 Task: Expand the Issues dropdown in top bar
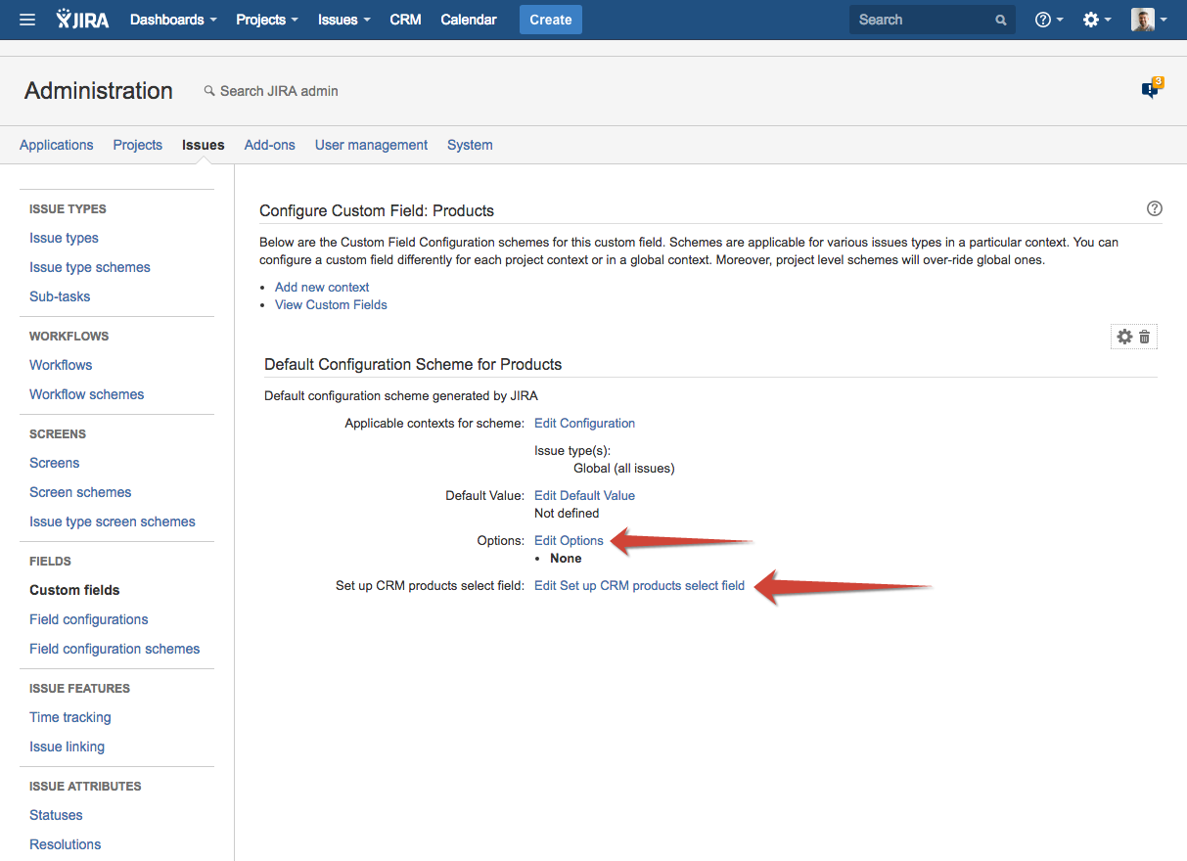[x=343, y=20]
